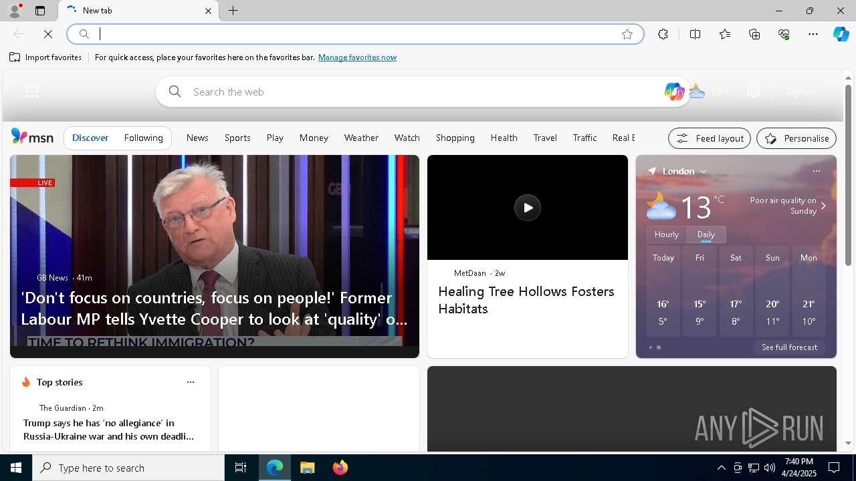This screenshot has width=856, height=481.
Task: Open the volume tray icon
Action: click(770, 468)
